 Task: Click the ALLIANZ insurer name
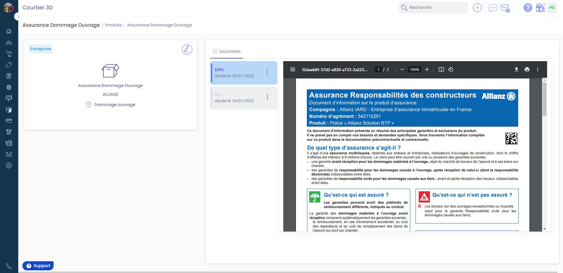[x=110, y=94]
